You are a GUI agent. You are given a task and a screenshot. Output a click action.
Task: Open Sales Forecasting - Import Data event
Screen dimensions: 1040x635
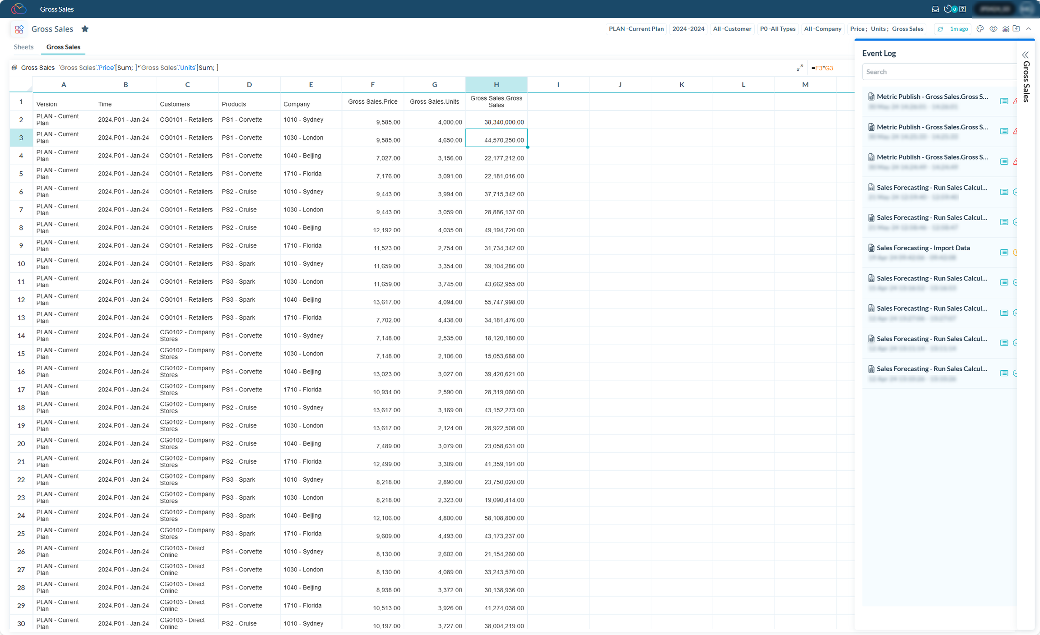[923, 248]
